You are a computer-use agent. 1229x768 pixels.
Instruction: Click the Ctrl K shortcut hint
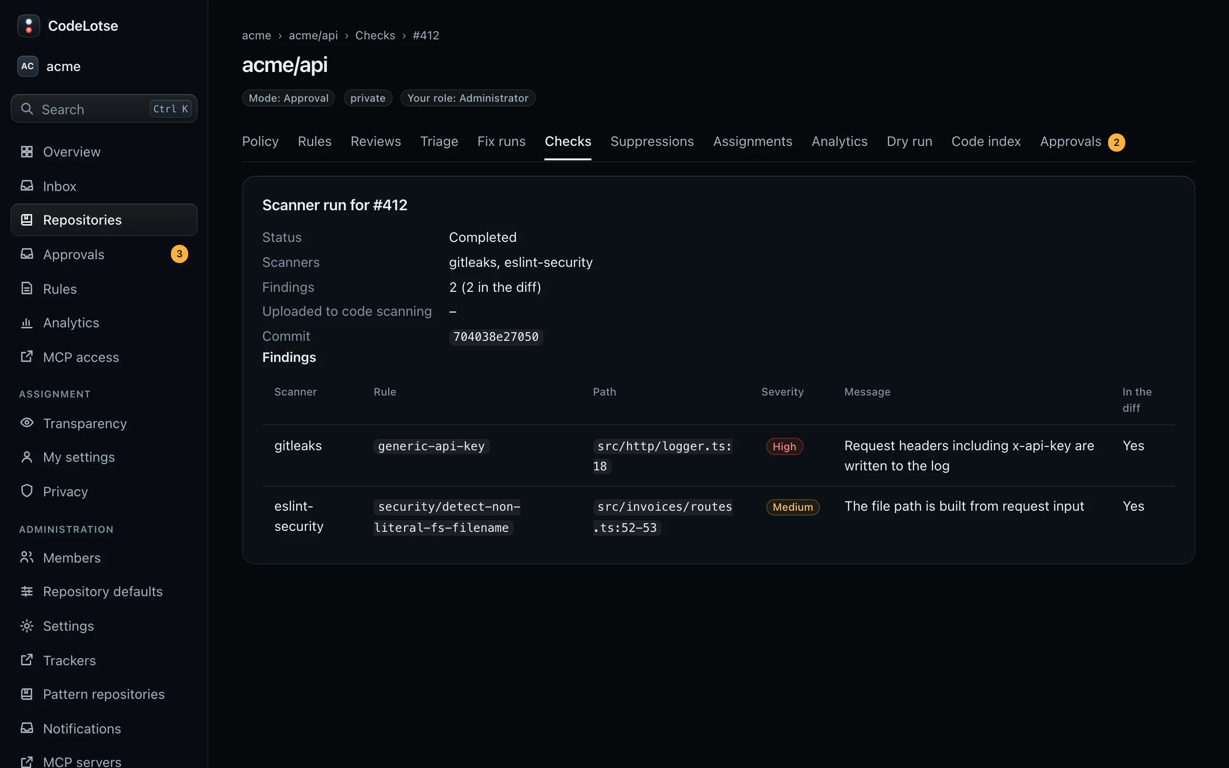click(170, 108)
